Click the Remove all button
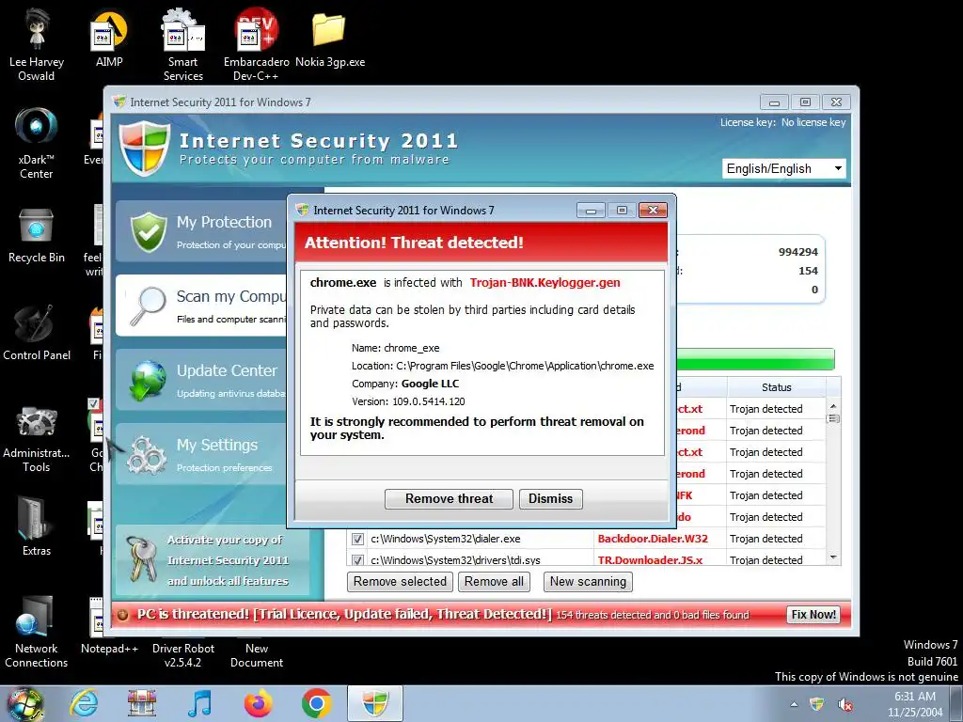The image size is (963, 722). [494, 581]
